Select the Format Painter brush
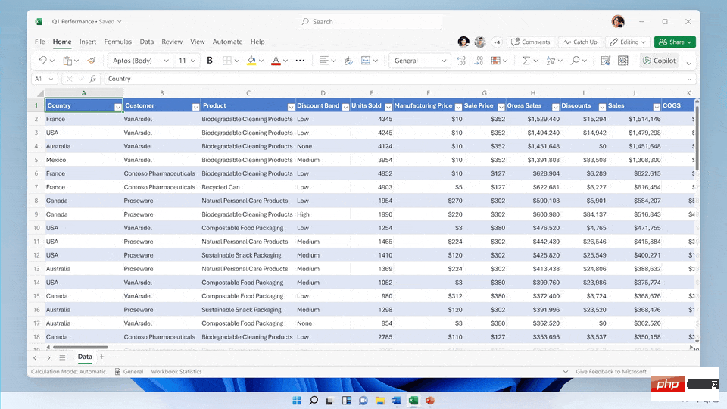This screenshot has width=727, height=409. click(x=92, y=61)
